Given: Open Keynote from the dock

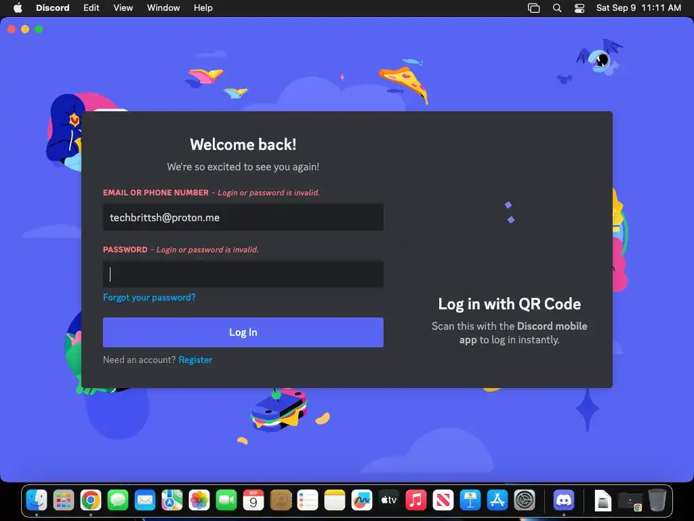Looking at the screenshot, I should pos(470,501).
